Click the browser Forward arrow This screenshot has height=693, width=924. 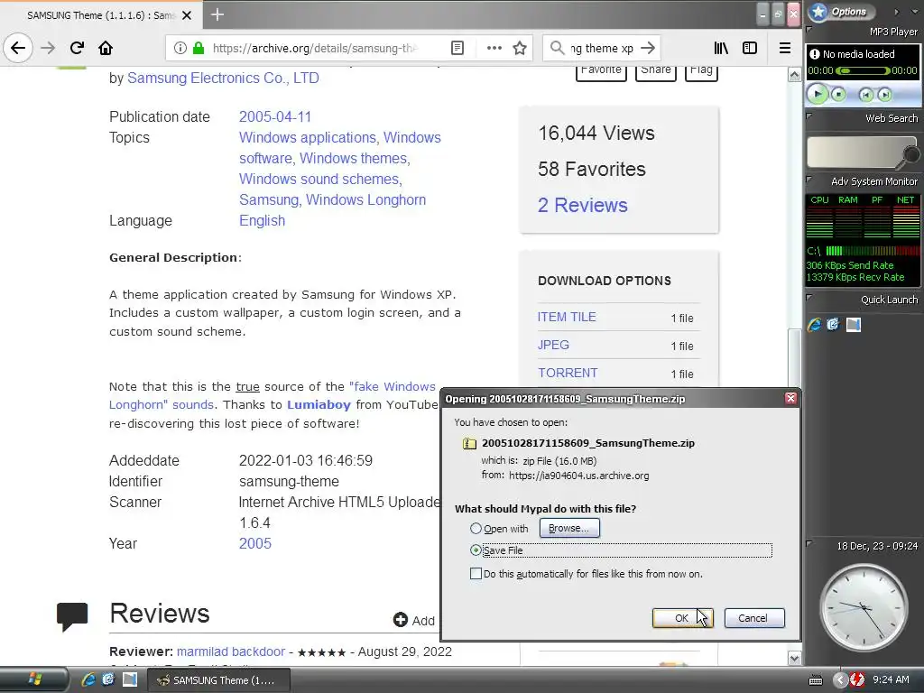[x=48, y=48]
